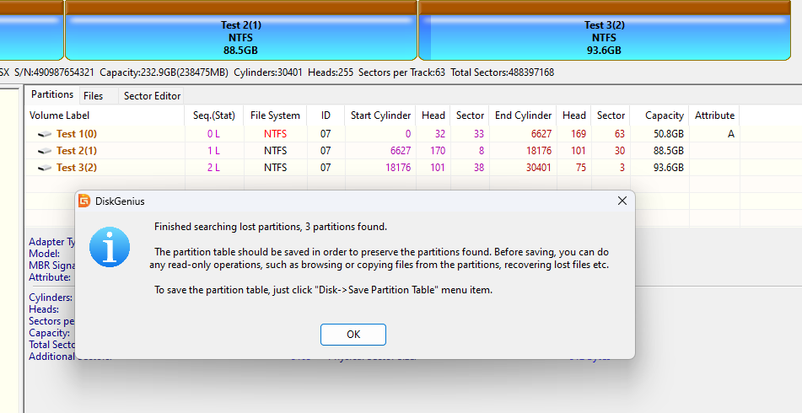Click the Start Cylinder column header

[x=380, y=115]
